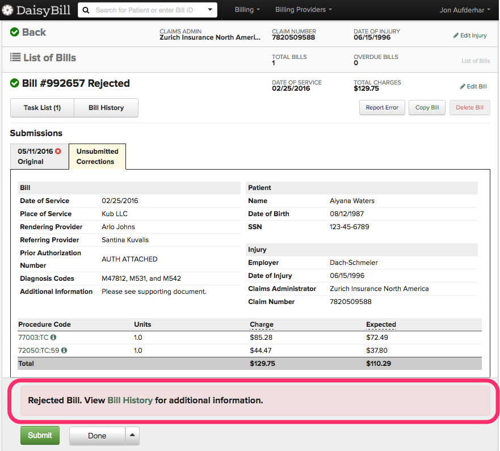The width and height of the screenshot is (500, 451).
Task: Click the info icon next to 77003:TC
Action: tap(53, 337)
